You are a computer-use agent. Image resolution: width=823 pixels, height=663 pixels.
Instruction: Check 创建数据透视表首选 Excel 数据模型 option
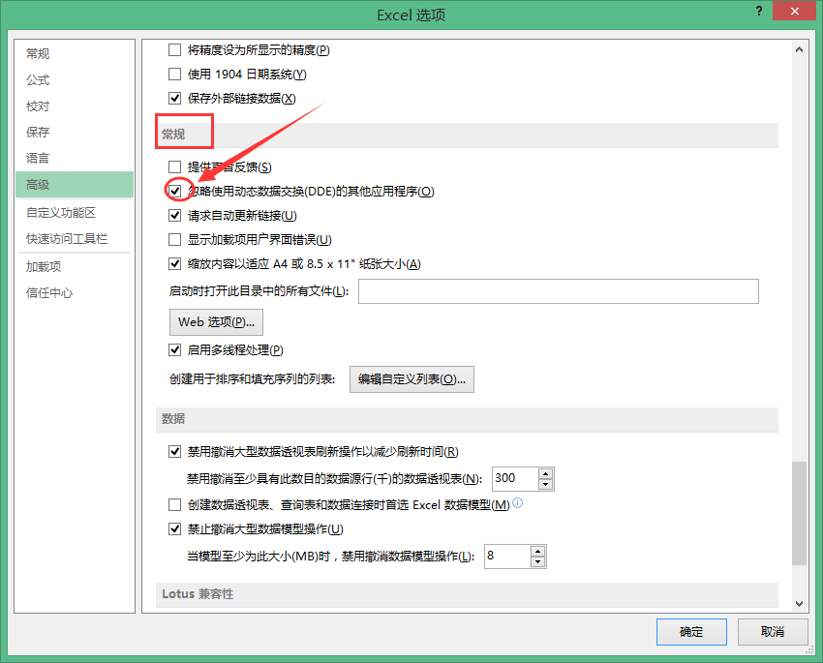point(175,504)
